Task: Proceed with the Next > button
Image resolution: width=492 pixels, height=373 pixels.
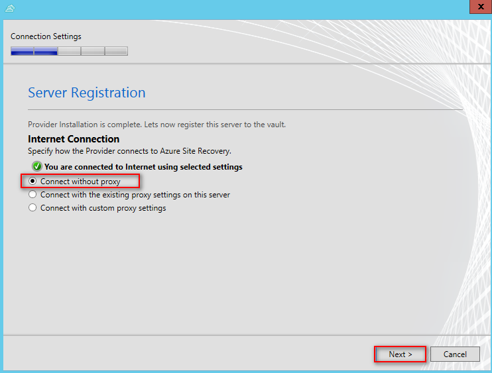Action: click(400, 354)
